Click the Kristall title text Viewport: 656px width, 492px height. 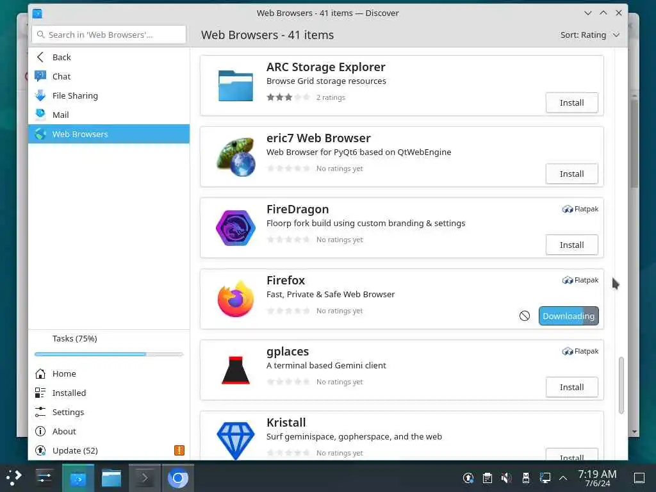coord(286,422)
